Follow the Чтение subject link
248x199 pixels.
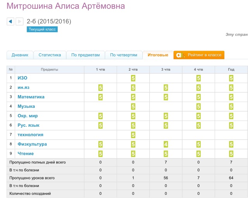tap(26, 154)
